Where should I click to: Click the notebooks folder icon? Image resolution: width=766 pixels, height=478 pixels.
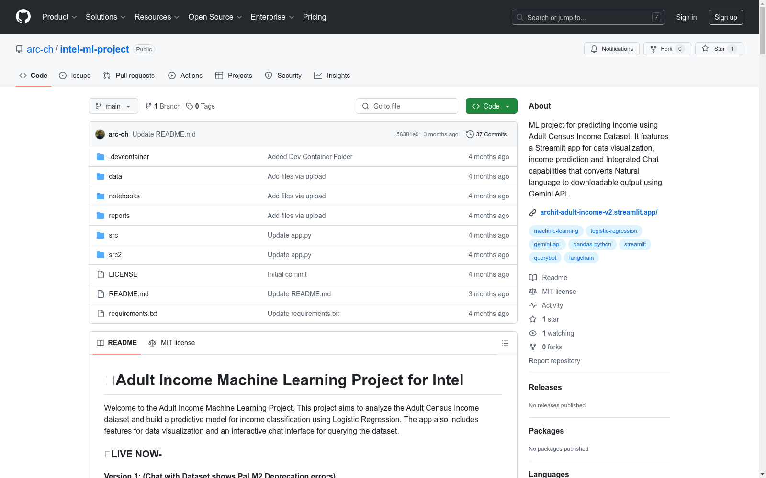click(101, 196)
